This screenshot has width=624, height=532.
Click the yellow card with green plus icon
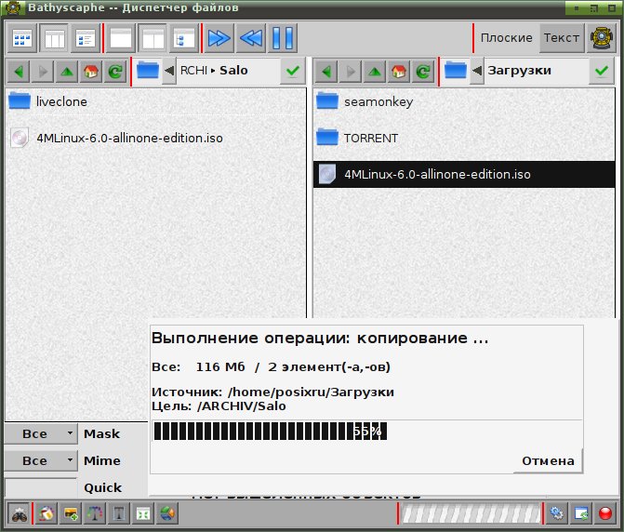(71, 513)
